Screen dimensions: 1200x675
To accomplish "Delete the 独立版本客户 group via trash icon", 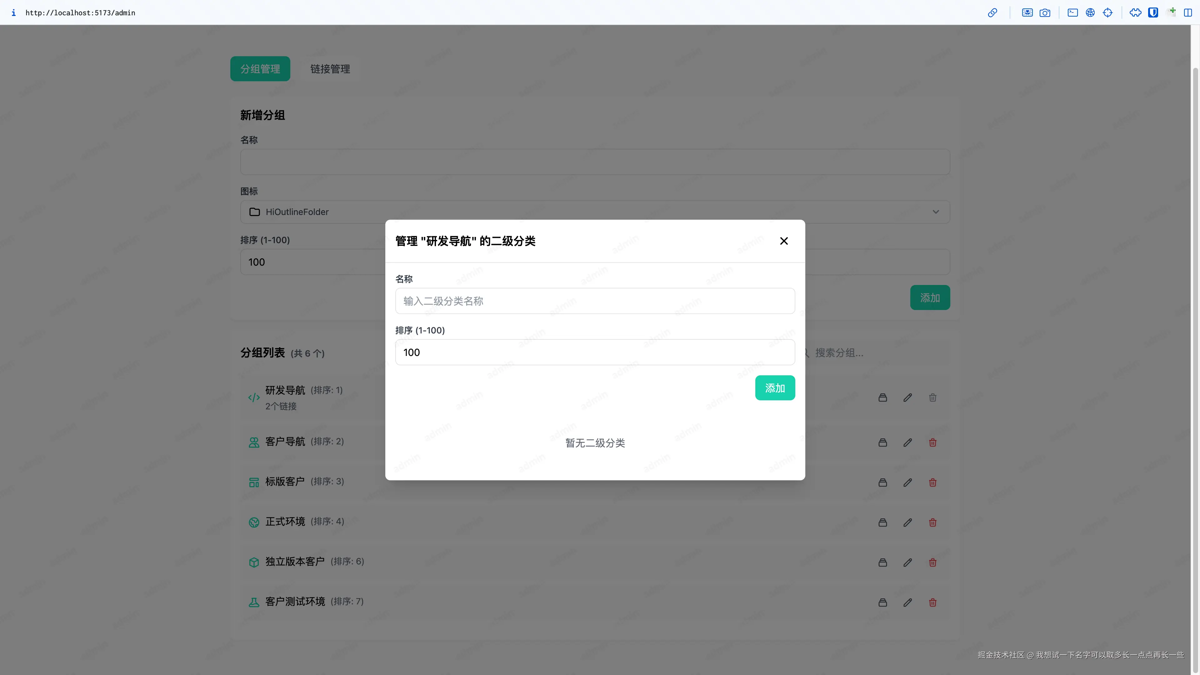I will pyautogui.click(x=932, y=563).
